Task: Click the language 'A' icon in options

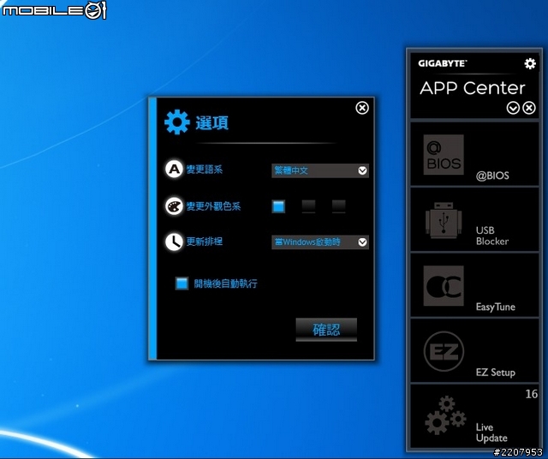Action: (174, 170)
